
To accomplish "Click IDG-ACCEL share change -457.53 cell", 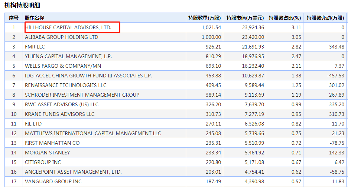I will (334, 76).
